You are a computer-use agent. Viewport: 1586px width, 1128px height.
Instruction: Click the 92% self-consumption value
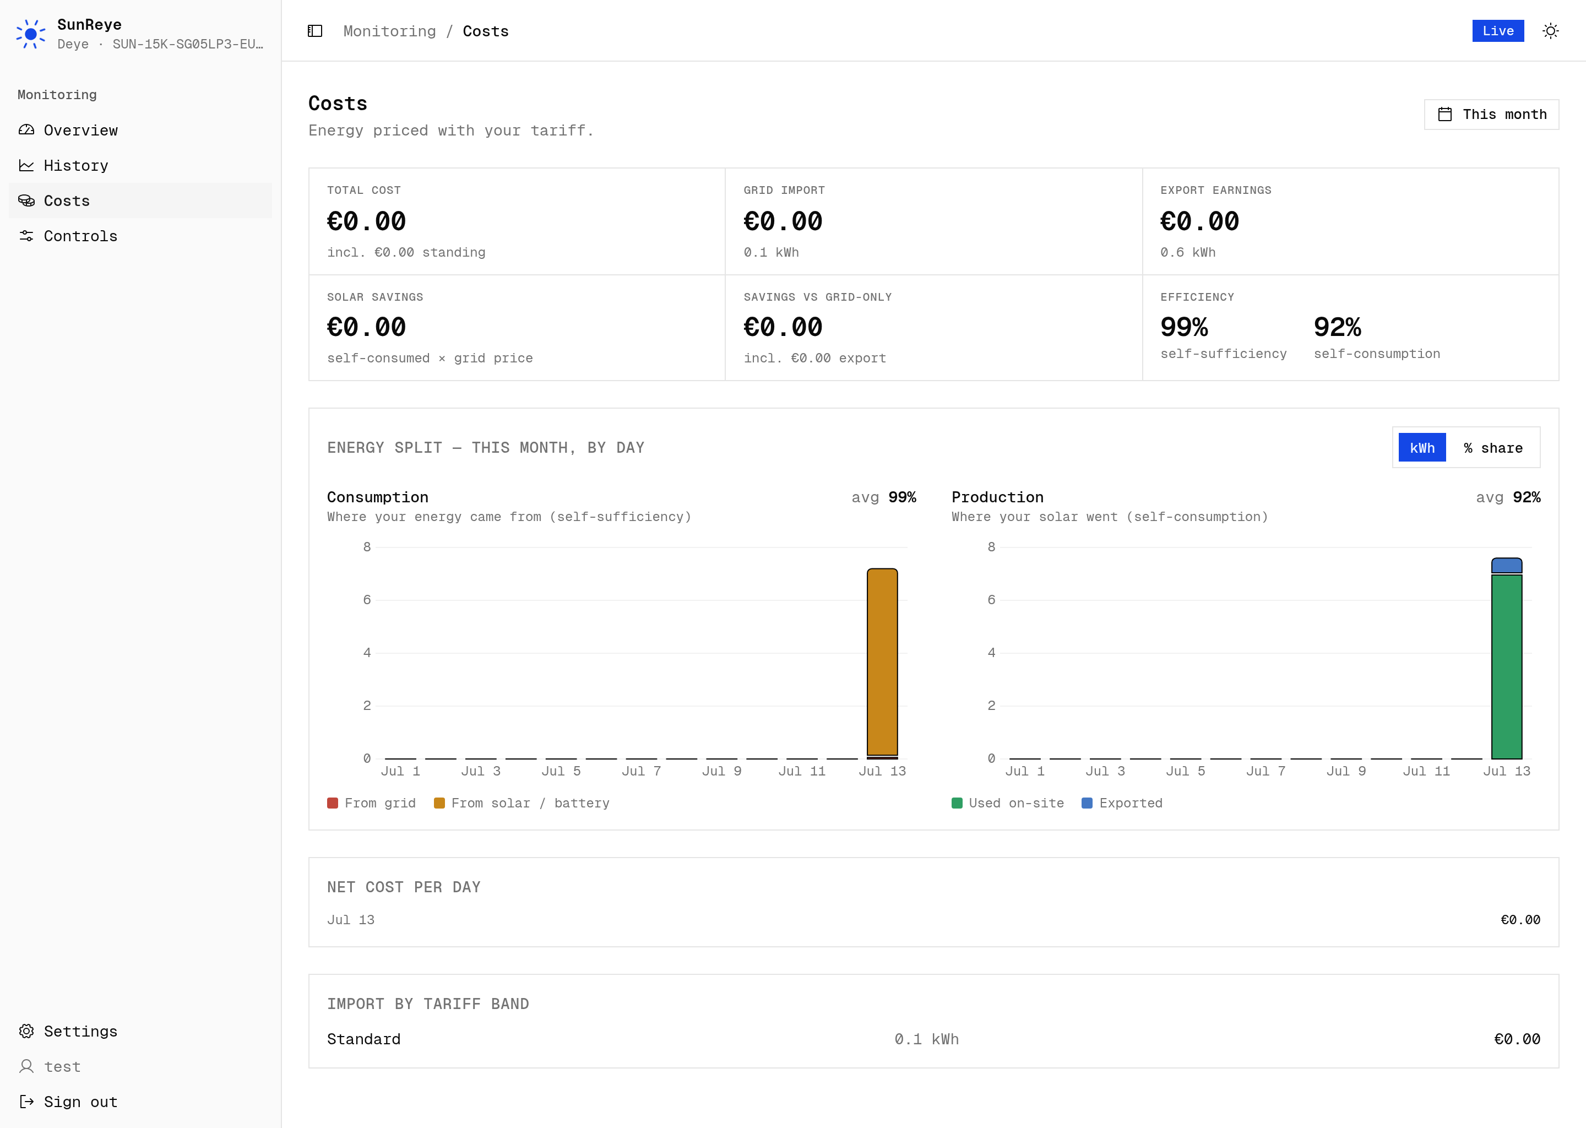[x=1338, y=327]
